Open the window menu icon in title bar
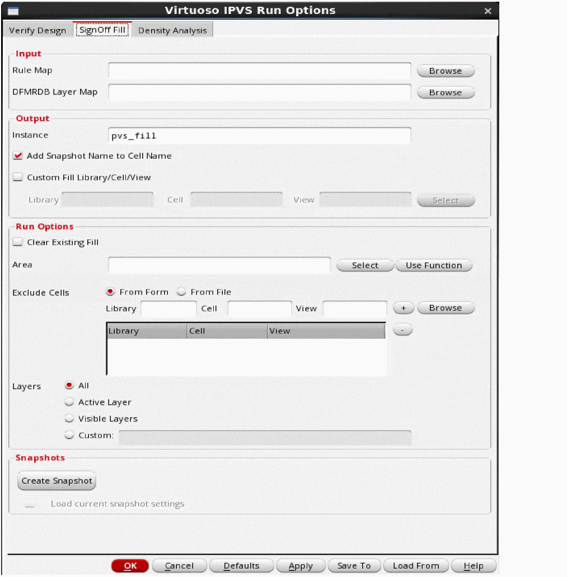567x577 pixels. pos(12,11)
